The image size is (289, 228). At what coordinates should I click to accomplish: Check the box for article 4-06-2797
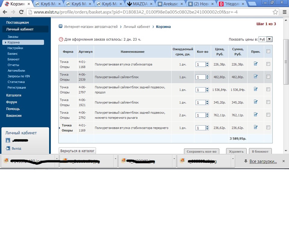(x=268, y=89)
